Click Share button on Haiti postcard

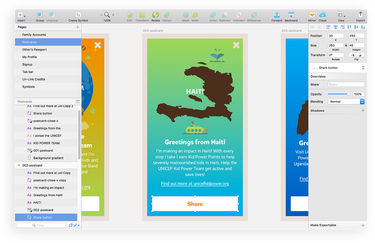(x=195, y=204)
